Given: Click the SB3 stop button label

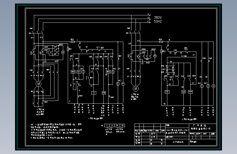Looking at the screenshot, I should pos(102,48).
